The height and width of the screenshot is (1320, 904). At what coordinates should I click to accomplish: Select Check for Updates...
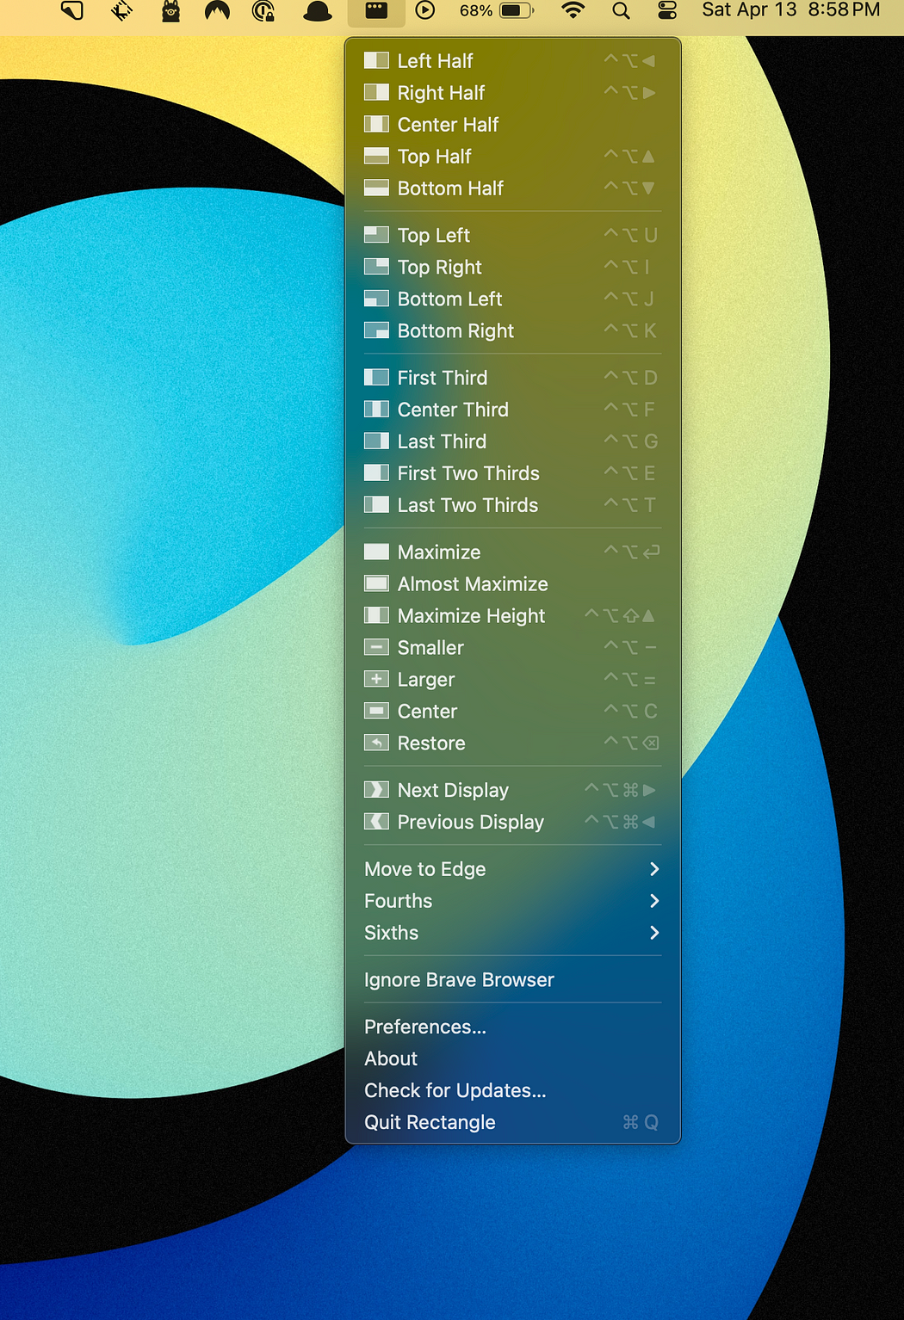513,1090
